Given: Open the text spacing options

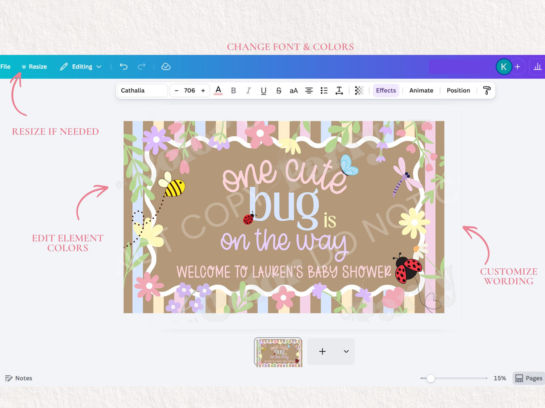Looking at the screenshot, I should [x=339, y=90].
